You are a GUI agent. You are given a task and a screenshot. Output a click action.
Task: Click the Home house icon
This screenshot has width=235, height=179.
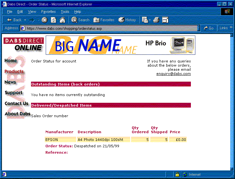pyautogui.click(x=62, y=20)
